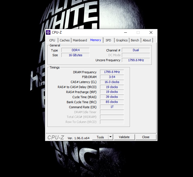The width and height of the screenshot is (193, 177).
Task: Expand the Tools dropdown arrow
Action: pyautogui.click(x=111, y=137)
